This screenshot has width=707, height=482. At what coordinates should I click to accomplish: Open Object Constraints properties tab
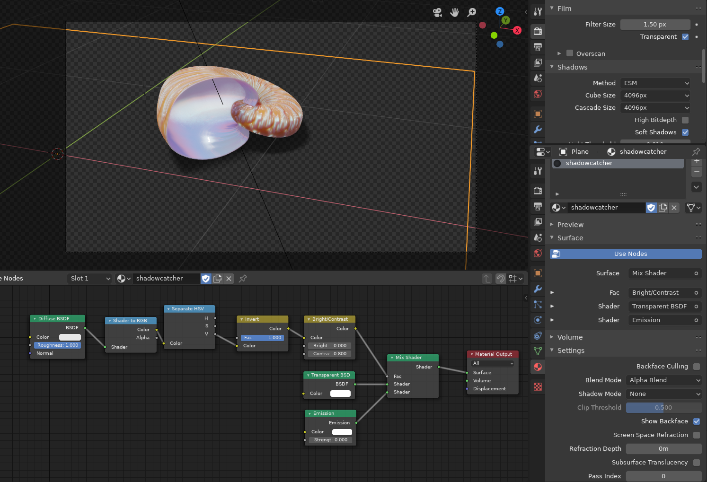click(538, 335)
